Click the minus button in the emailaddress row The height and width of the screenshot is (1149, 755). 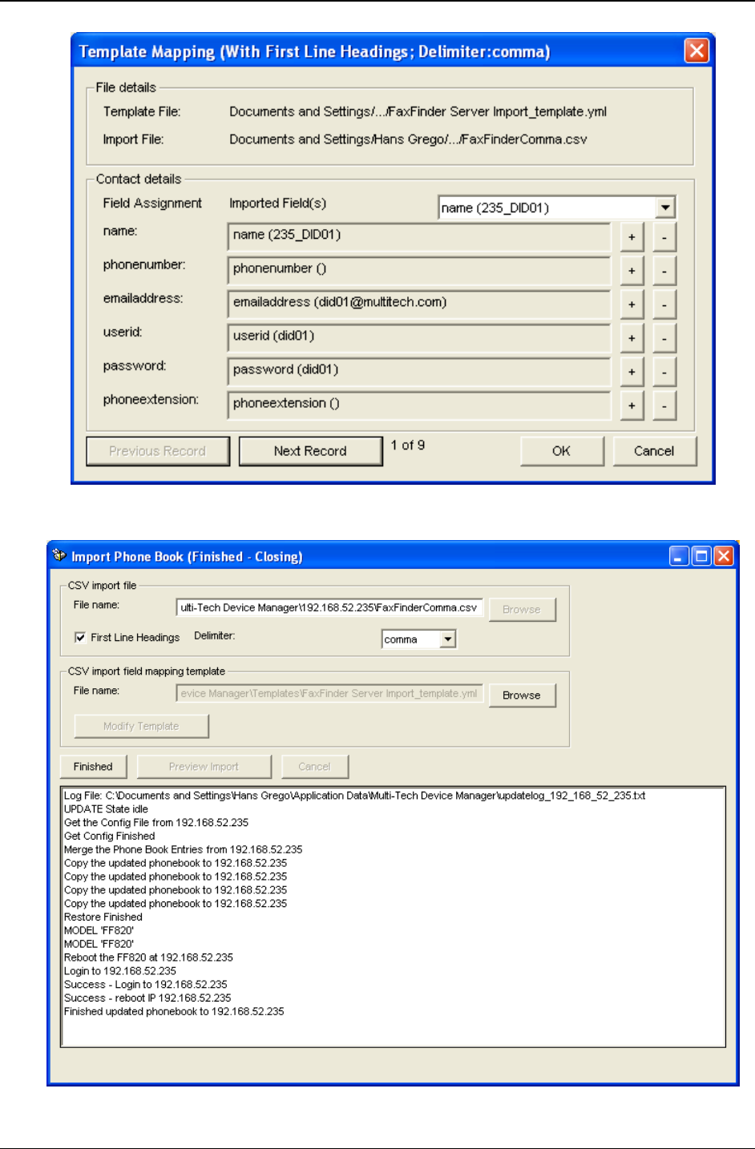tap(664, 304)
